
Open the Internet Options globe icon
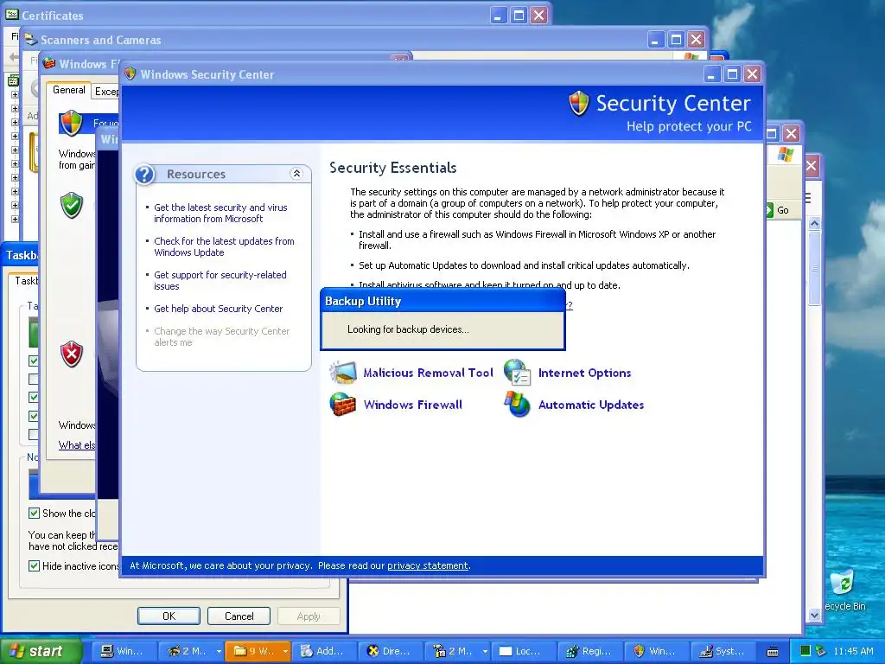click(x=518, y=373)
